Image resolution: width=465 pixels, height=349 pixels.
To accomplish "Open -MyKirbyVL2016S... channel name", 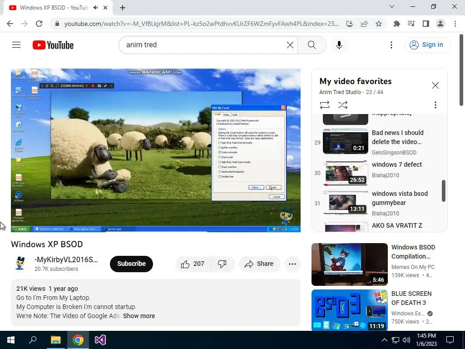I will (x=66, y=259).
